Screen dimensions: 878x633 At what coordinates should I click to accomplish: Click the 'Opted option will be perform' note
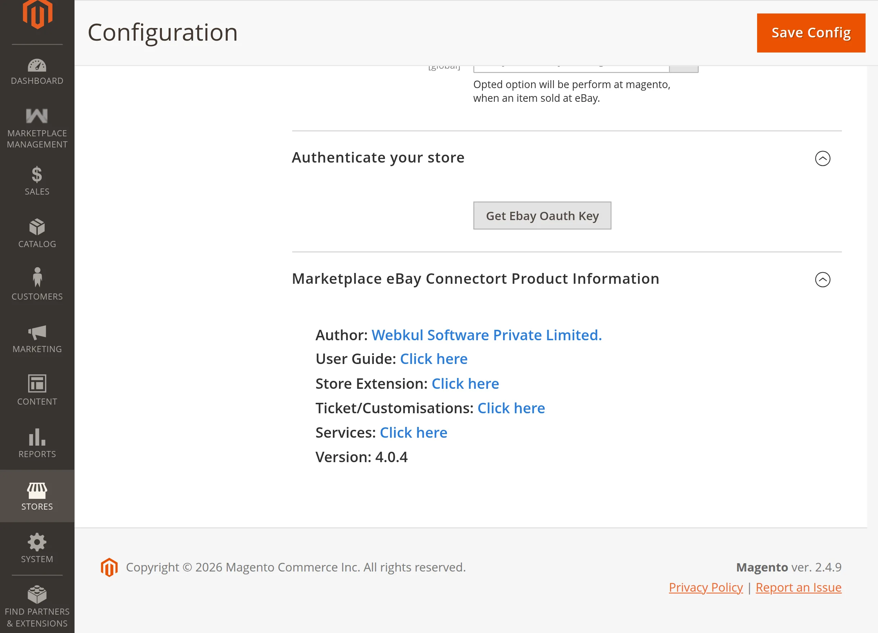(x=572, y=91)
